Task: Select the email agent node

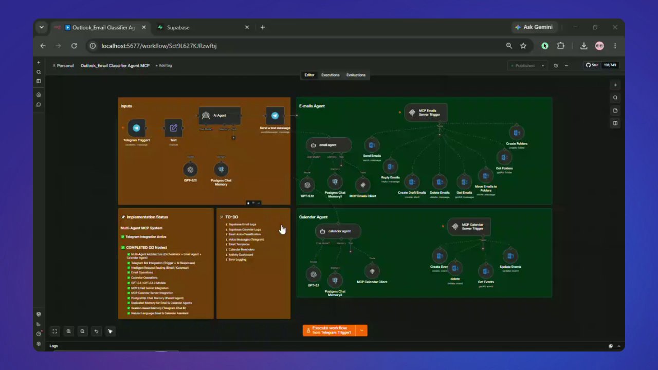Action: pyautogui.click(x=328, y=145)
